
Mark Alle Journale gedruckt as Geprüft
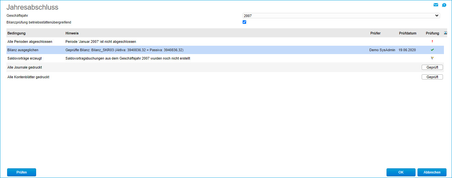point(432,67)
